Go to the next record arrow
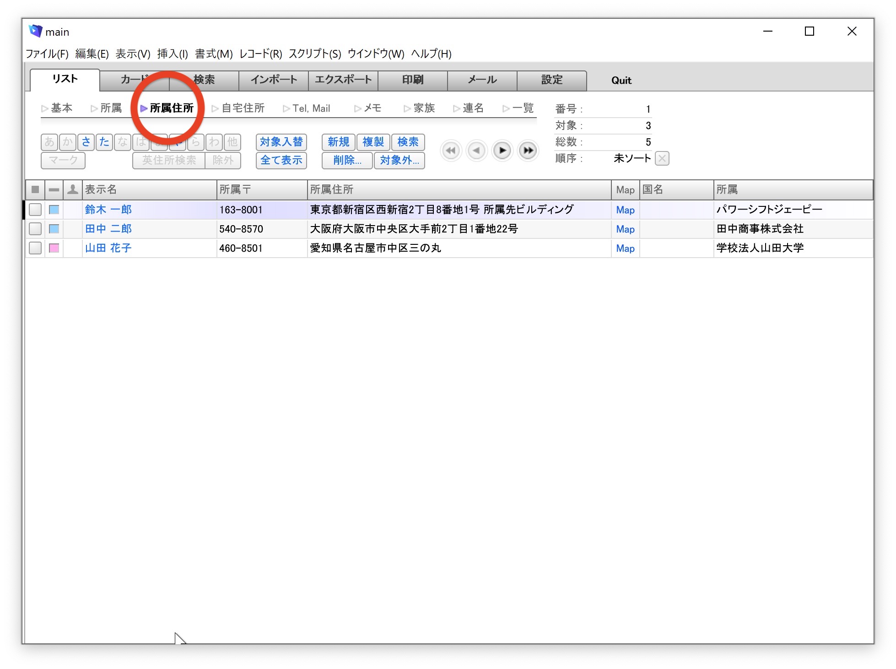This screenshot has height=669, width=896. 502,151
